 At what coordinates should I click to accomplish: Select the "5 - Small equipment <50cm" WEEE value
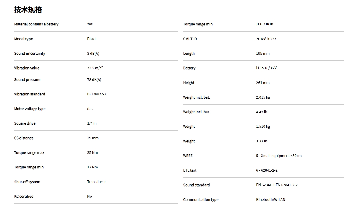[x=279, y=156]
